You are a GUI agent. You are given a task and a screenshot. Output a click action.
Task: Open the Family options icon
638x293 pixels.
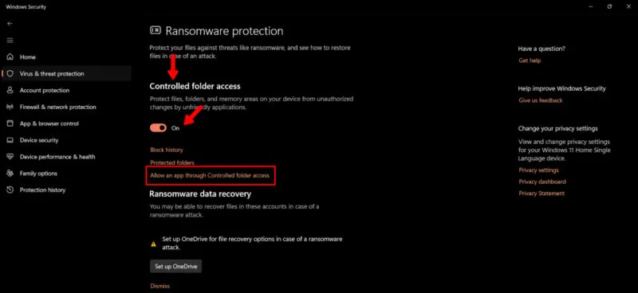point(10,174)
